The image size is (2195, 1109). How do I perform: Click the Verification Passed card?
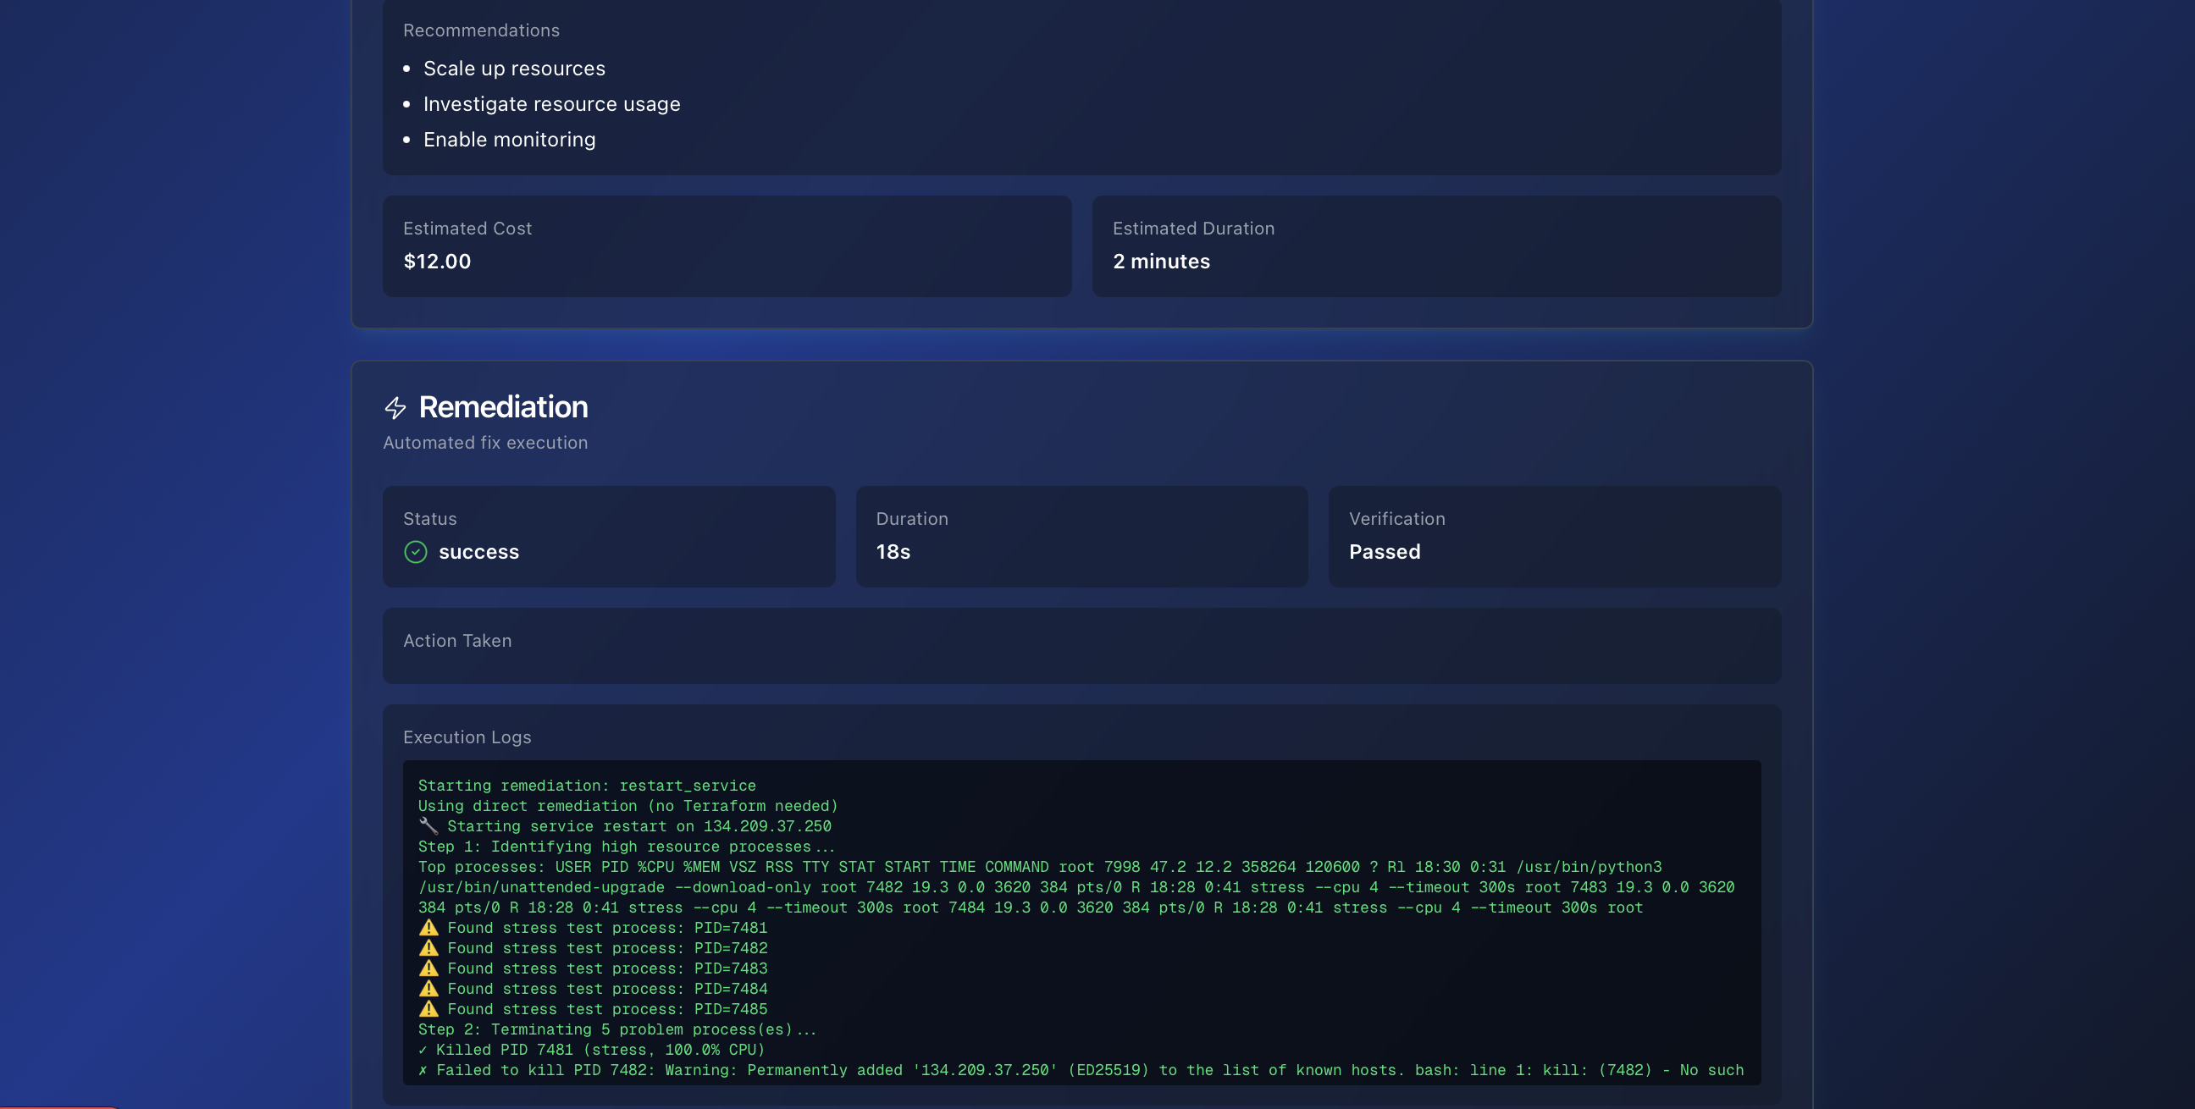pyautogui.click(x=1553, y=536)
